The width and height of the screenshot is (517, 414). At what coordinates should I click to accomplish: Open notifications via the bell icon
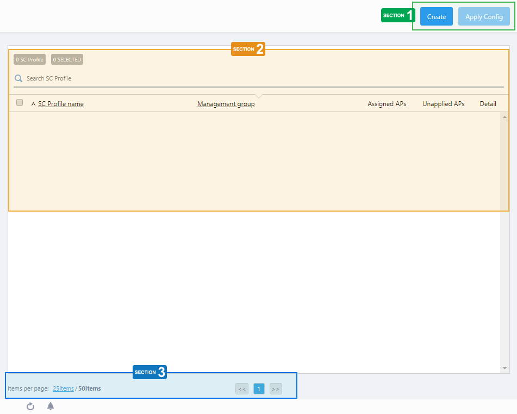[51, 406]
